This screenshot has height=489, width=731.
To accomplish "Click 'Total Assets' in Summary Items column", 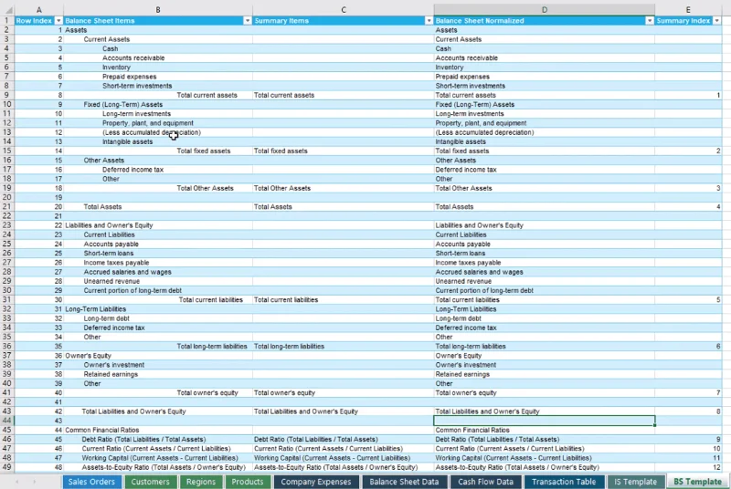I will tap(272, 206).
